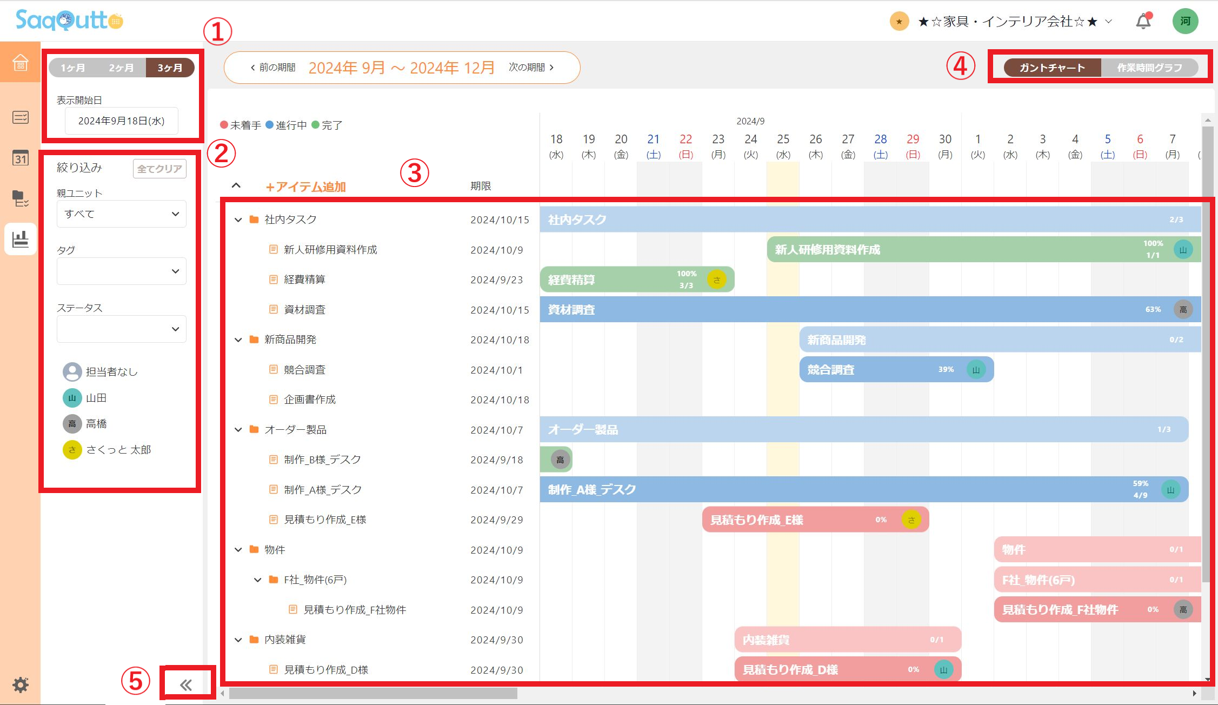
Task: Switch to 作業時間グラフ tab
Action: pos(1149,68)
